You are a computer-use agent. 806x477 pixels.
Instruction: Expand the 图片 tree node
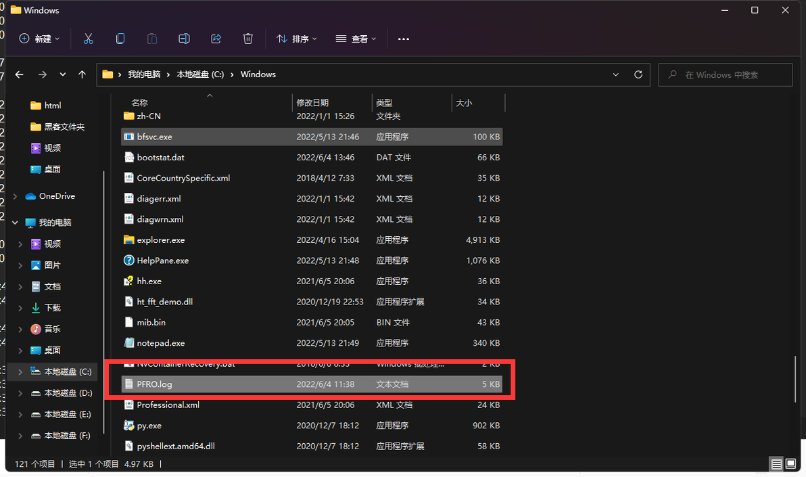point(20,265)
